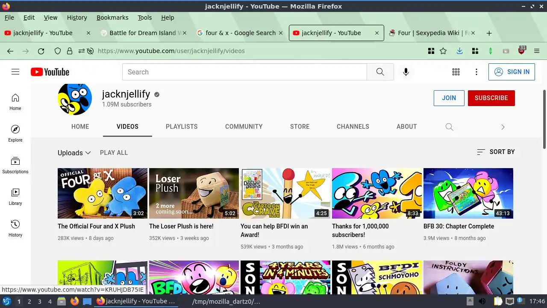
Task: Open a new browser tab
Action: pos(489,33)
